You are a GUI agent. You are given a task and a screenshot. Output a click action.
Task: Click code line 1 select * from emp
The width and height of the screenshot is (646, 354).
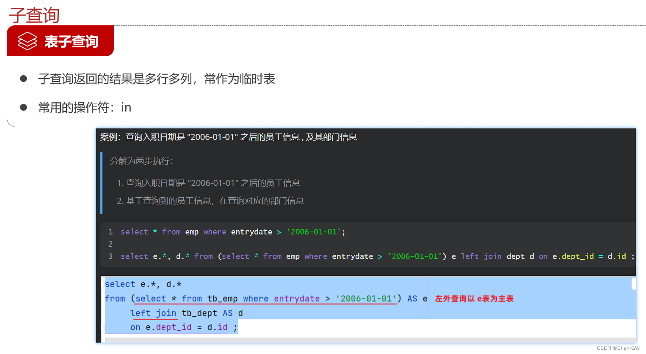233,232
